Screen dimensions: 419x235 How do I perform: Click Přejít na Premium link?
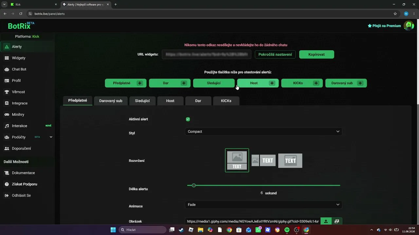pyautogui.click(x=384, y=26)
